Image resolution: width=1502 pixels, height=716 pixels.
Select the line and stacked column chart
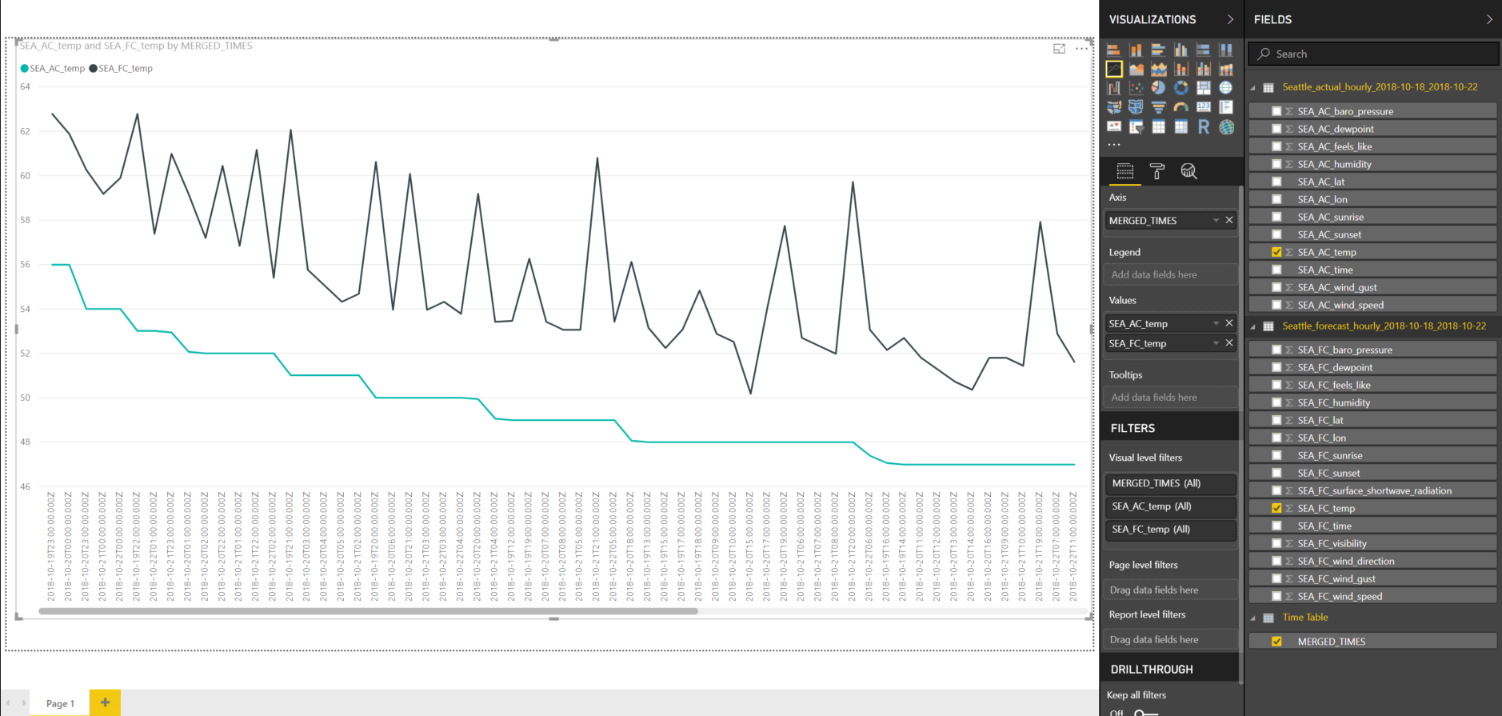pos(1181,69)
